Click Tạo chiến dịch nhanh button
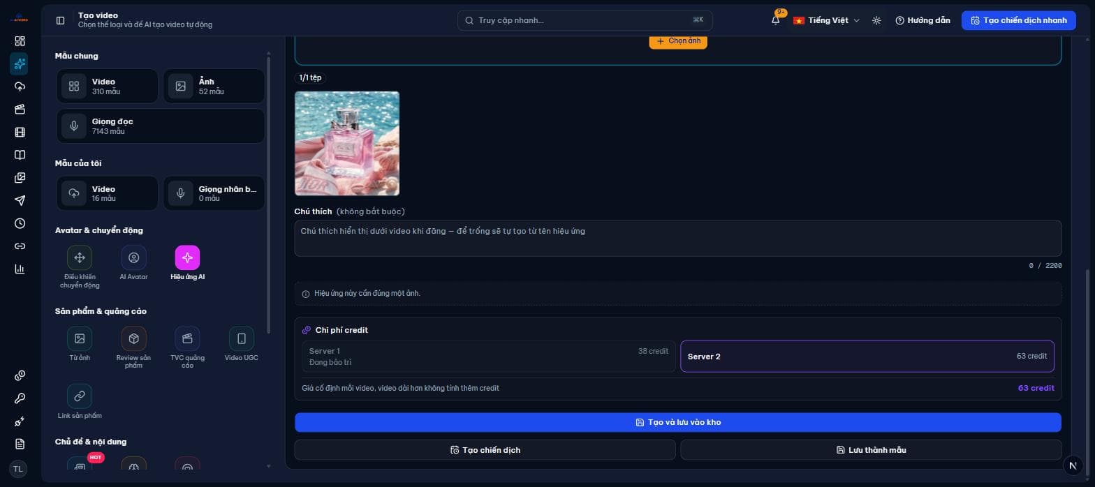This screenshot has height=487, width=1095. [x=1019, y=20]
